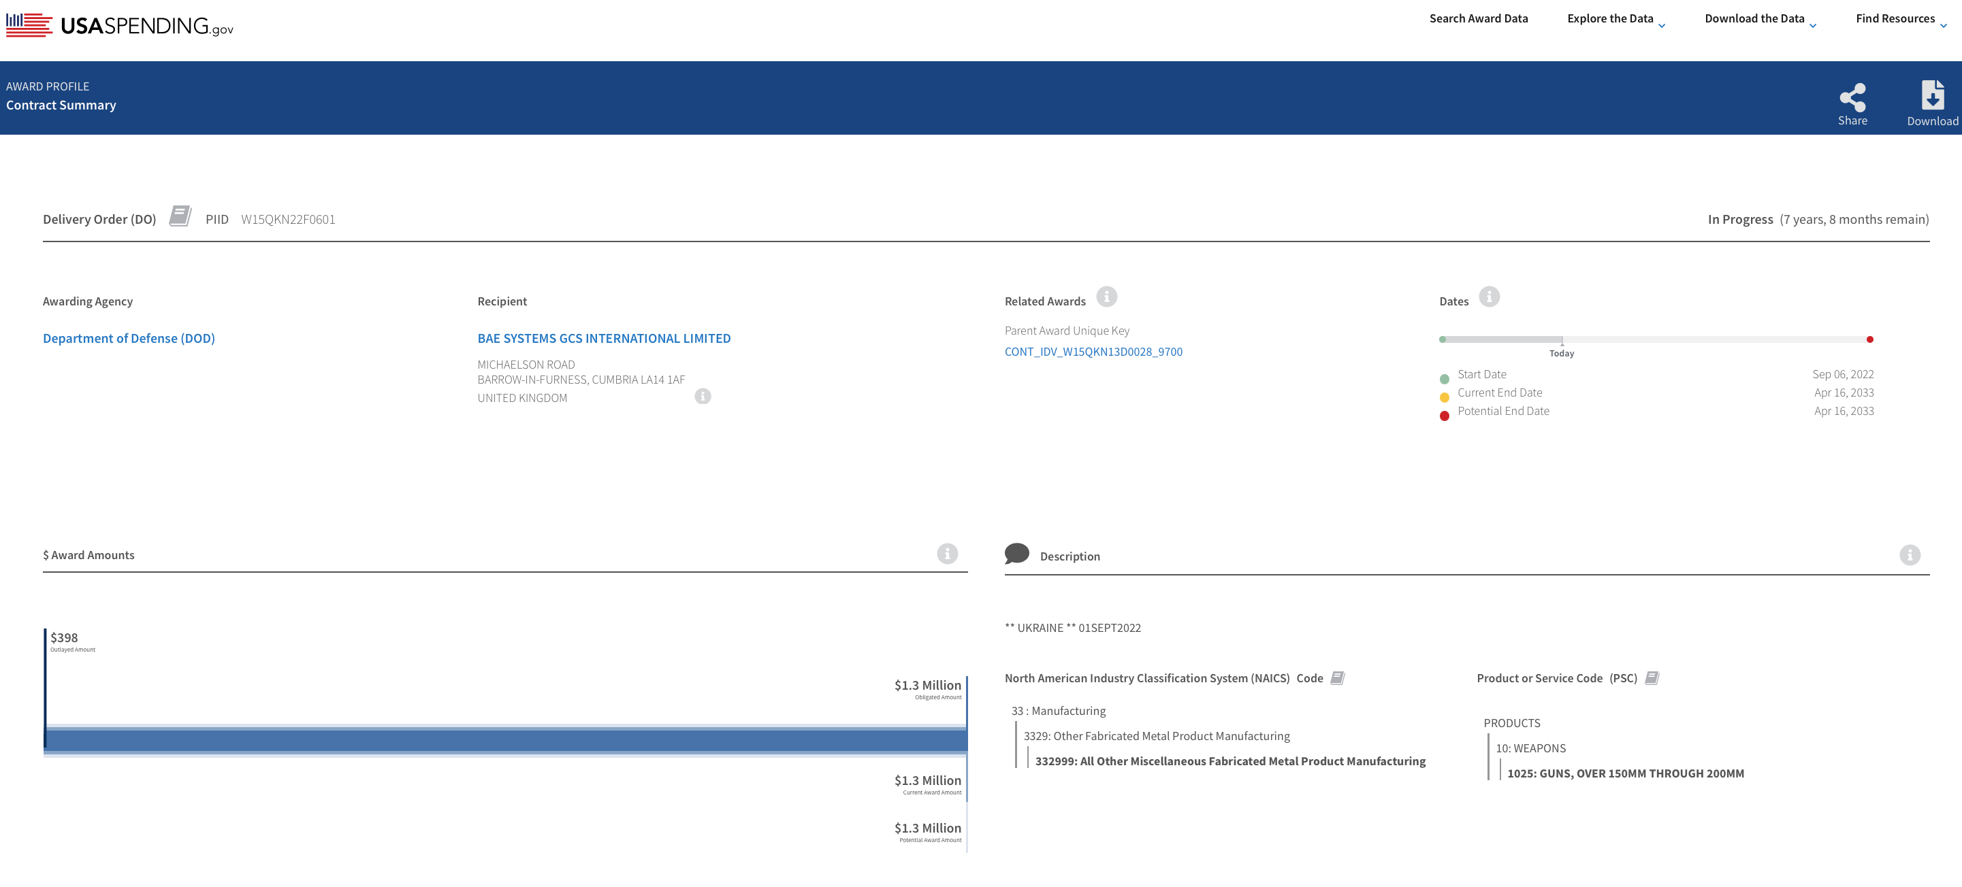The height and width of the screenshot is (887, 1962).
Task: Click the Related Awards info icon
Action: click(1106, 297)
